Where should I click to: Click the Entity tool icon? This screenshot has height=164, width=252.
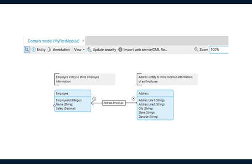point(34,50)
